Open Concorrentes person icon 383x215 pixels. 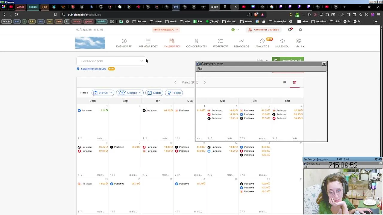(196, 41)
